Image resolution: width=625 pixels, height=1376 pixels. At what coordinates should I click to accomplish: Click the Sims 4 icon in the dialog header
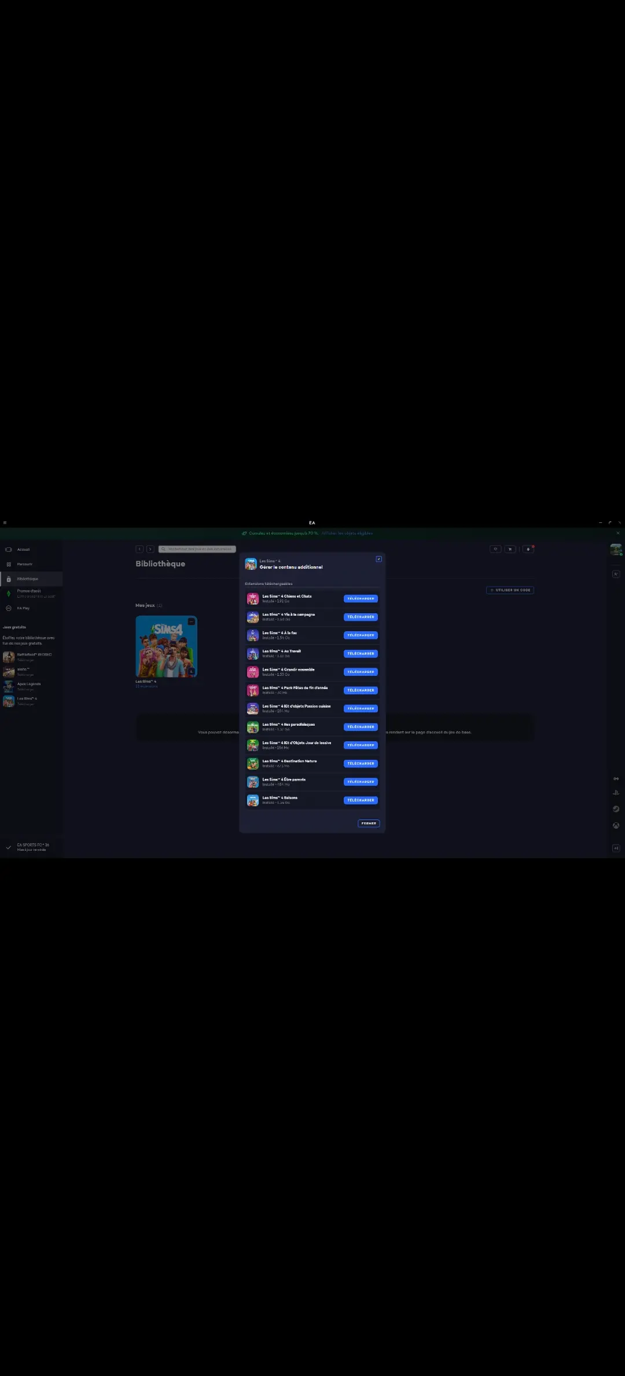[x=251, y=564]
